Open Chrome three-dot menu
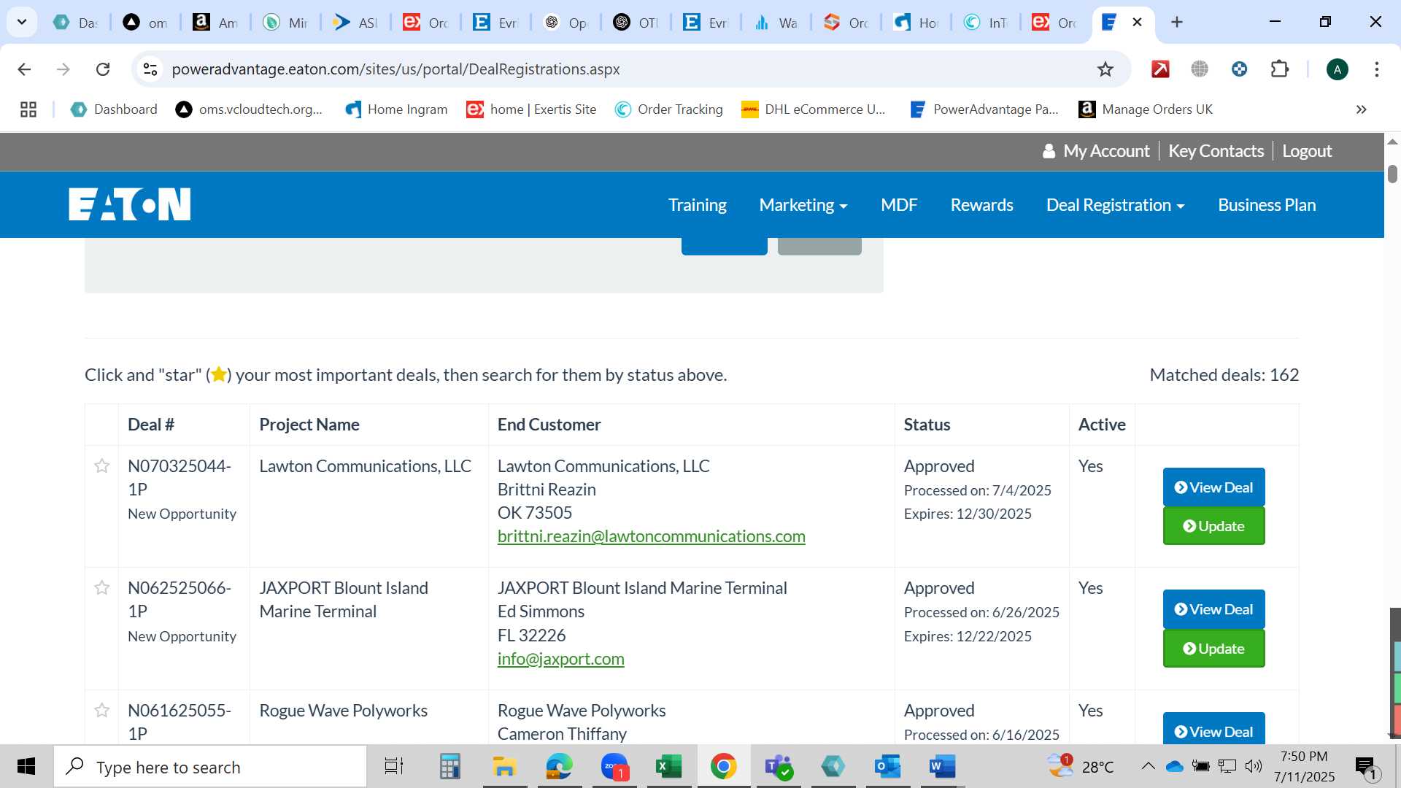 1376,69
